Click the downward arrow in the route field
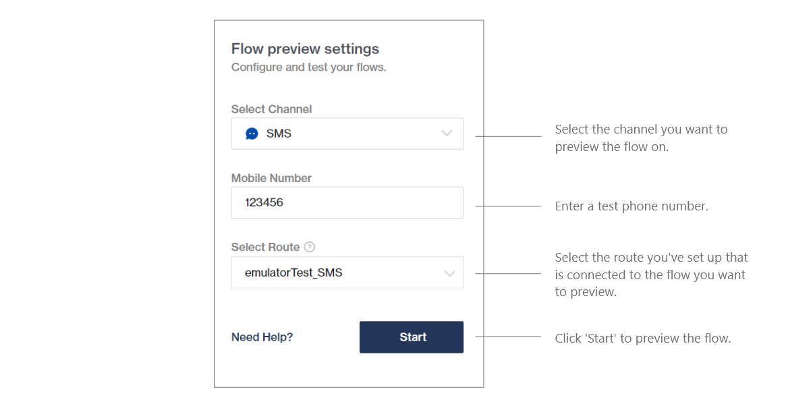The image size is (786, 406). 449,272
